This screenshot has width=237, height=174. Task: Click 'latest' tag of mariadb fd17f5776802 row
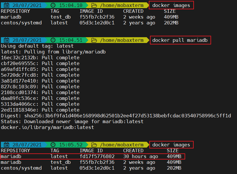tap(59, 156)
